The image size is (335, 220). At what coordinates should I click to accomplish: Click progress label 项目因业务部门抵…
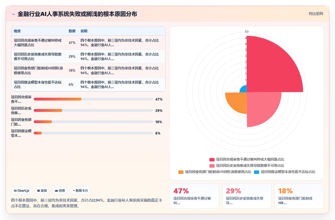click(21, 122)
